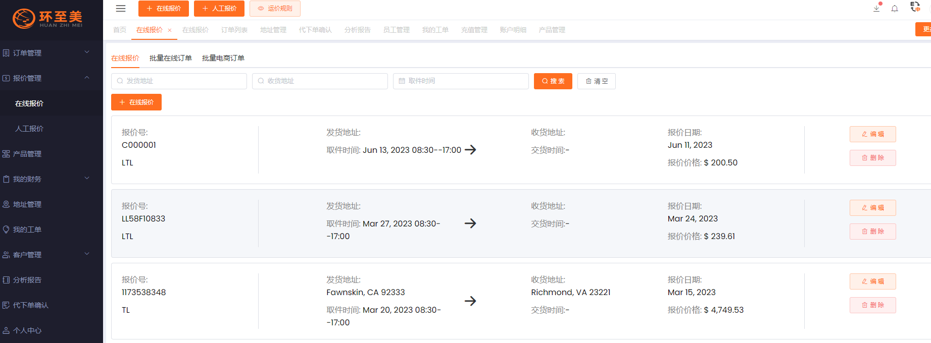
Task: Click the download icon in top bar
Action: [x=876, y=9]
